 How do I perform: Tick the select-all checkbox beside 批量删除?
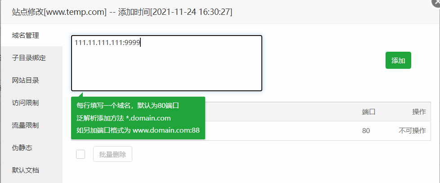click(81, 154)
